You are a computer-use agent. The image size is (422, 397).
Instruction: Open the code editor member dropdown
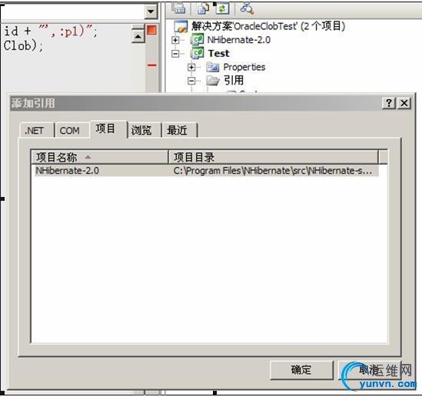151,12
